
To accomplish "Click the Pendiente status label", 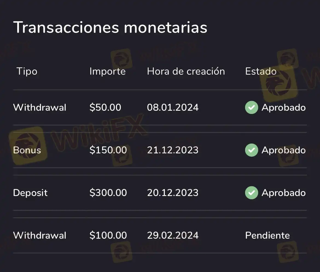I will (267, 235).
